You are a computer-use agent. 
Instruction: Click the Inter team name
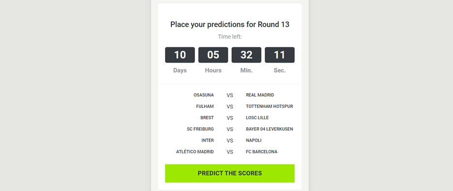point(208,140)
